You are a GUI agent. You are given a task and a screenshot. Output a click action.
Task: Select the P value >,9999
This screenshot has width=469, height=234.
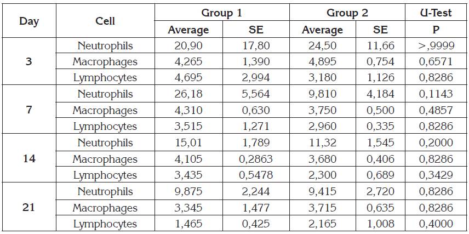tap(437, 45)
